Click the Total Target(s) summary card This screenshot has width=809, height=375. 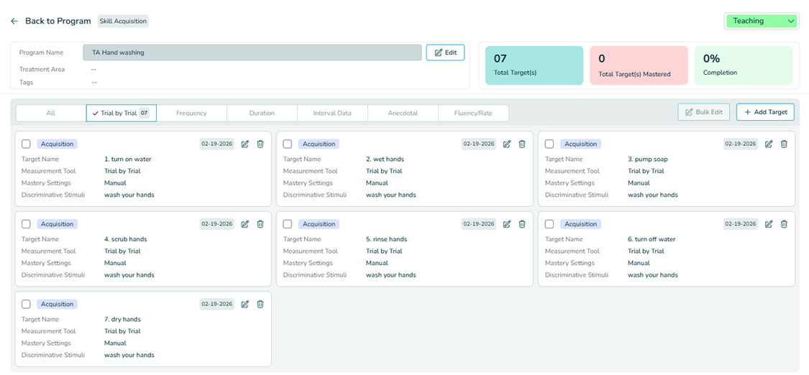534,65
